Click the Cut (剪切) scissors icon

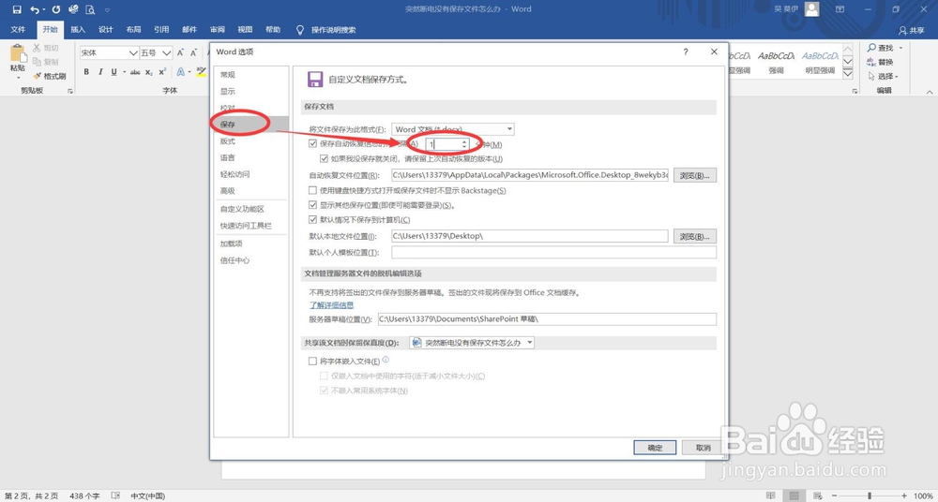point(38,48)
